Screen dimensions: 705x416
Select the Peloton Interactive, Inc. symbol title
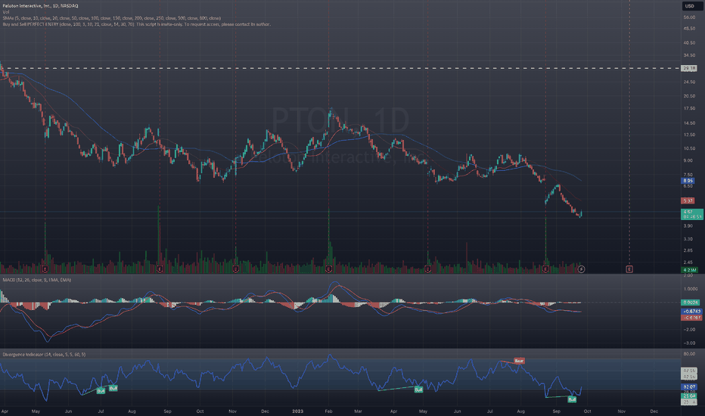click(x=40, y=6)
